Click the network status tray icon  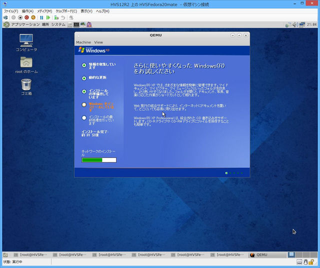pos(288,24)
